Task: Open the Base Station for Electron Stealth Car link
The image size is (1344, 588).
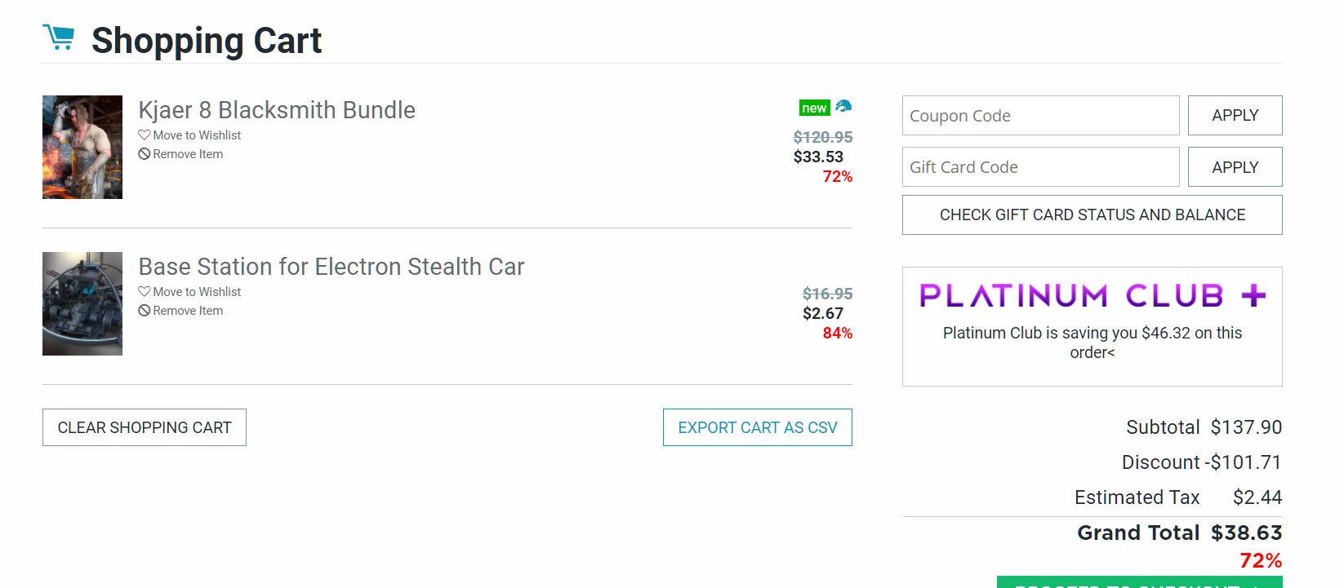Action: 331,267
